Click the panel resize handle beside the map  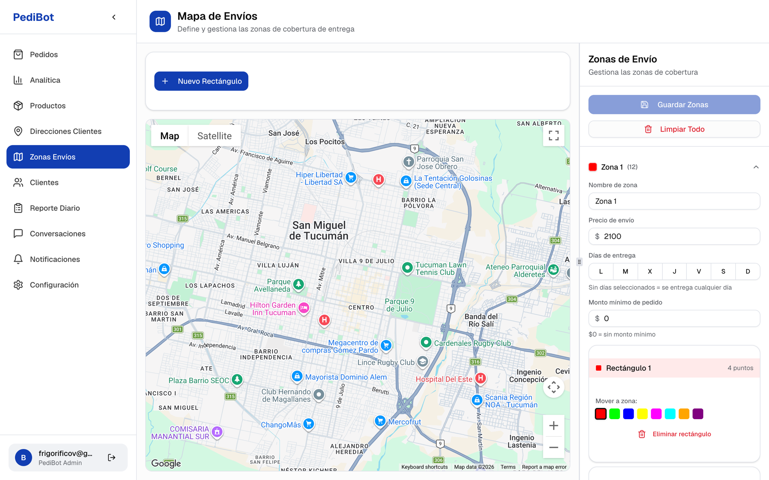click(579, 262)
